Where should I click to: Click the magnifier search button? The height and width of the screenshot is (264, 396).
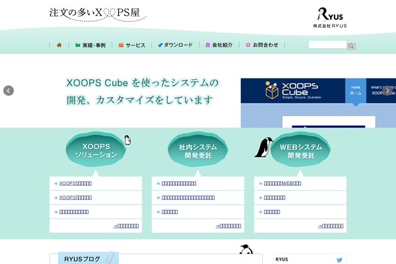tap(351, 46)
